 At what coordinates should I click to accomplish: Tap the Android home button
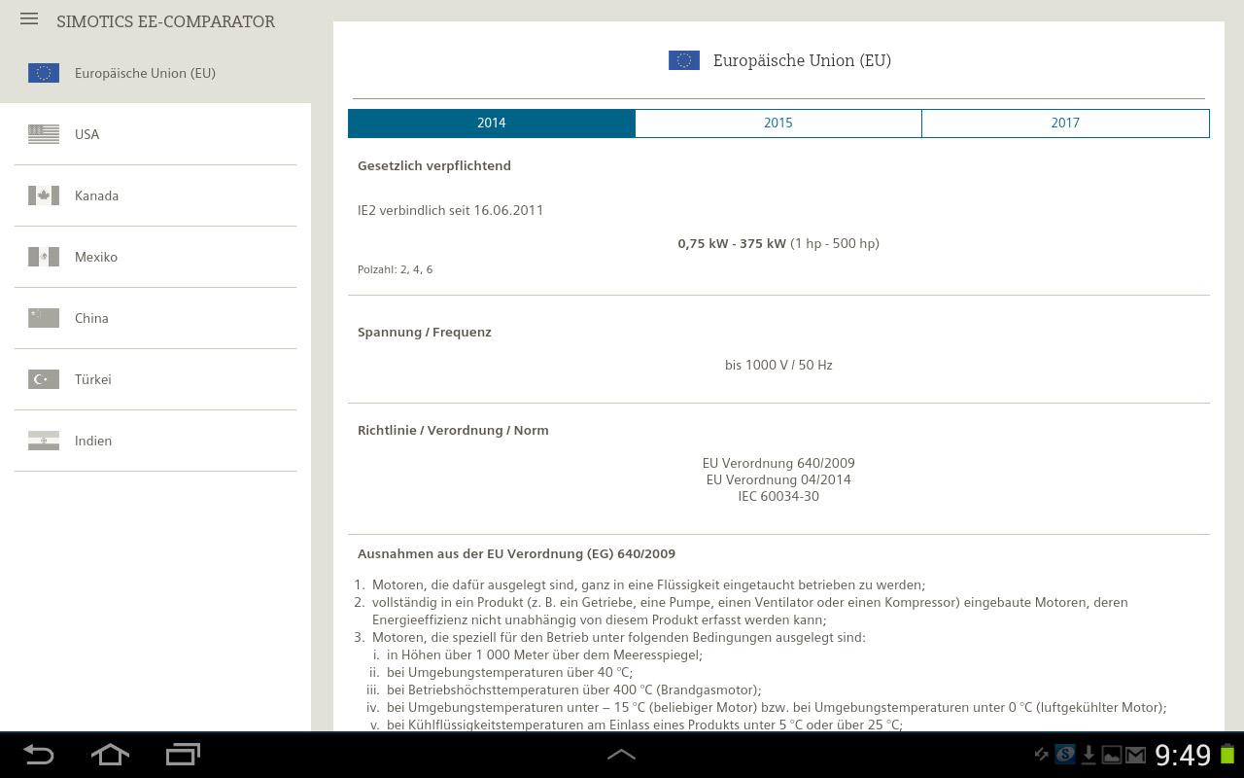click(x=110, y=755)
